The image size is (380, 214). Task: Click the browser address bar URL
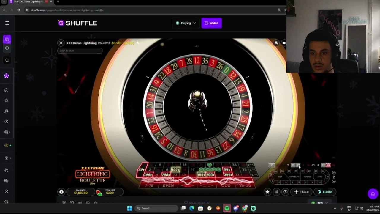(x=67, y=10)
